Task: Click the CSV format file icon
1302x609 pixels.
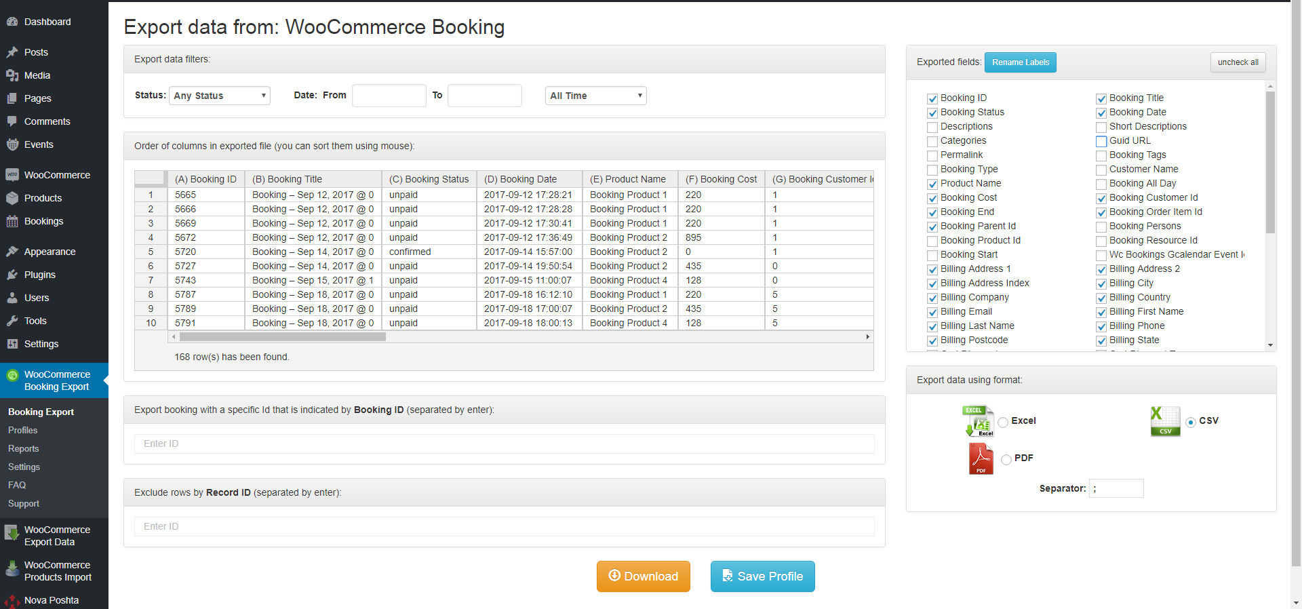Action: tap(1165, 421)
